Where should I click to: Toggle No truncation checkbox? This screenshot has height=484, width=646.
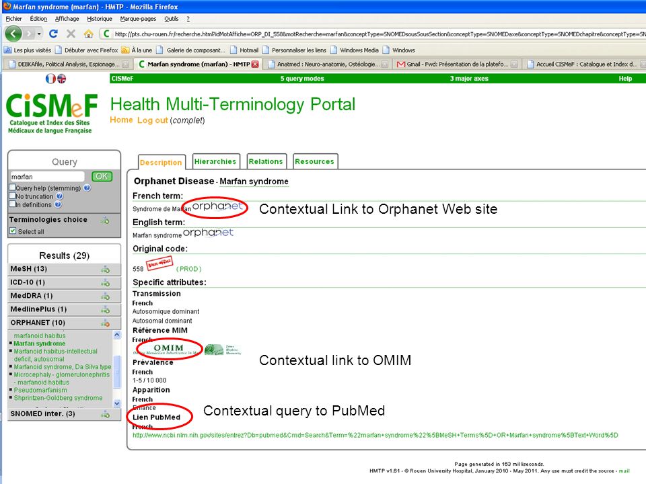pyautogui.click(x=12, y=196)
